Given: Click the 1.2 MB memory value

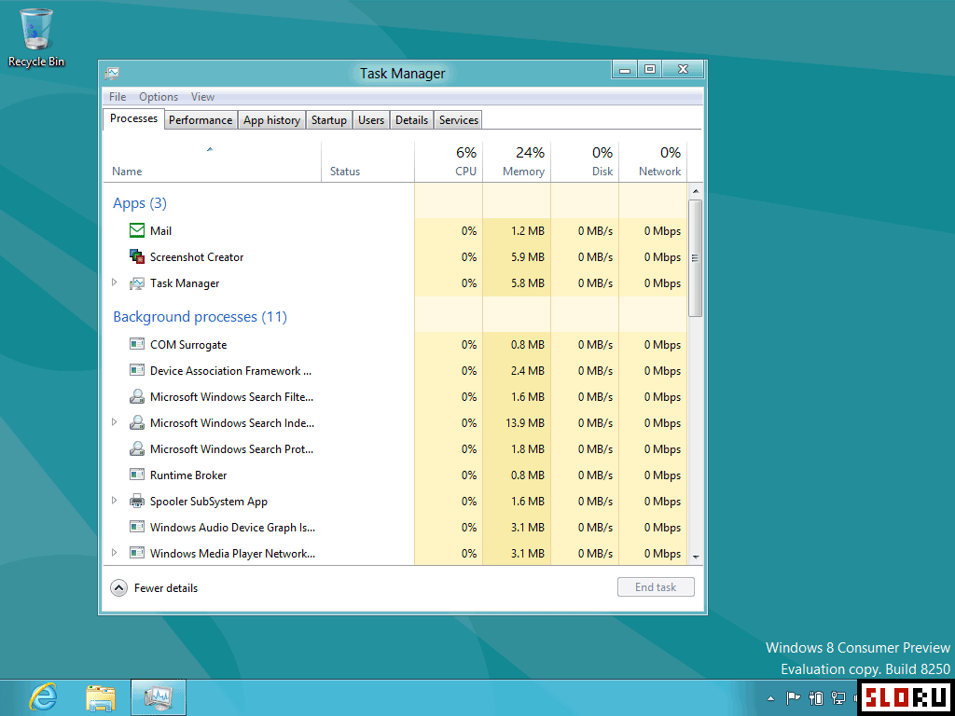Looking at the screenshot, I should tap(528, 231).
